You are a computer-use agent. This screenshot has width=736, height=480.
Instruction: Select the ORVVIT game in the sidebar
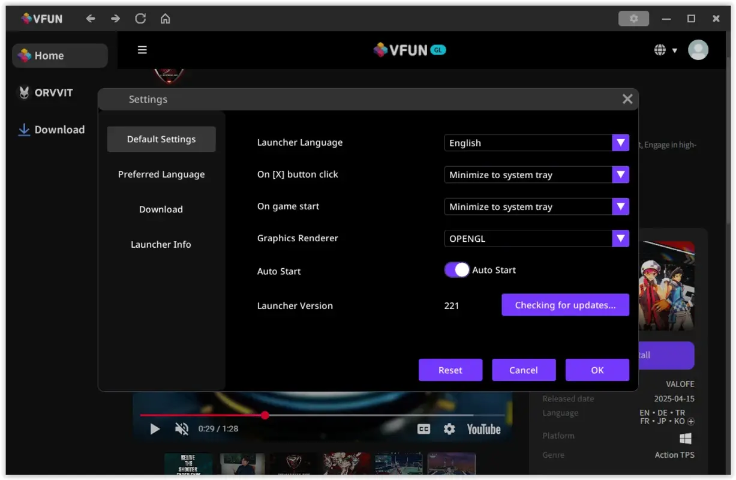[53, 92]
